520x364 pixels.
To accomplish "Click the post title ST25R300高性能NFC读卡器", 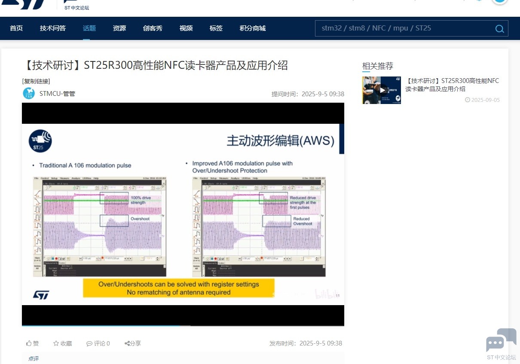I will pos(155,65).
